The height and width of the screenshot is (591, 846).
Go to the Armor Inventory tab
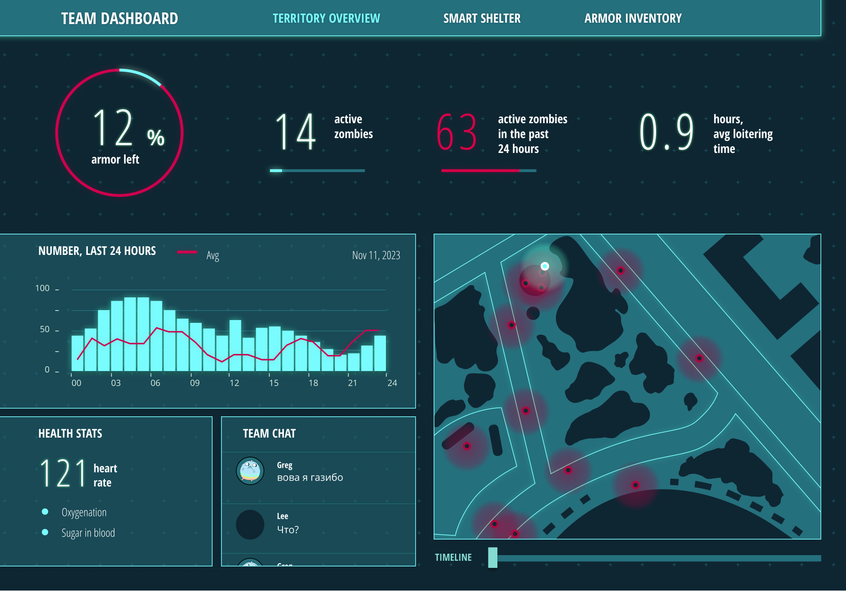(x=632, y=18)
